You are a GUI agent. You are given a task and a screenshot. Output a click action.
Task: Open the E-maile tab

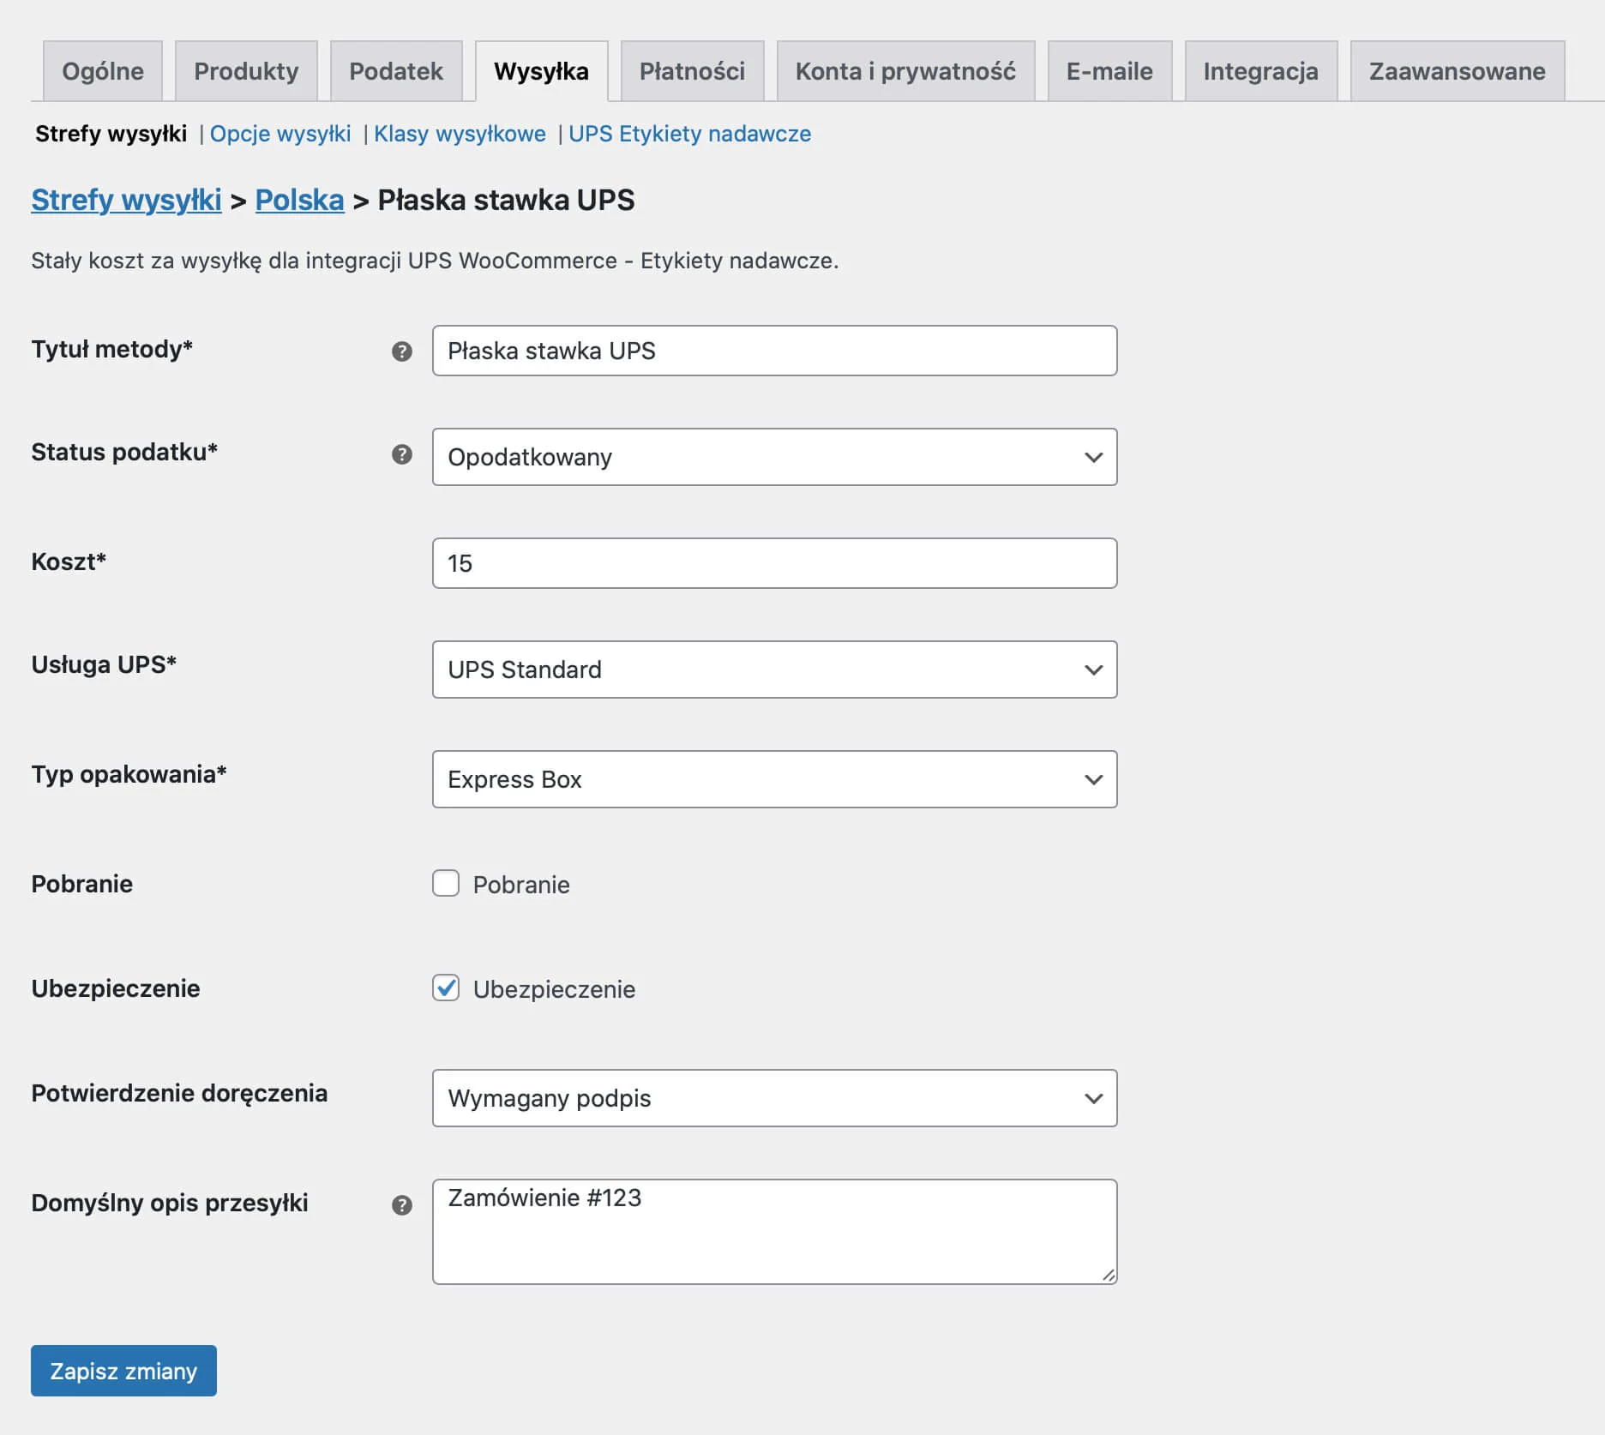1109,71
